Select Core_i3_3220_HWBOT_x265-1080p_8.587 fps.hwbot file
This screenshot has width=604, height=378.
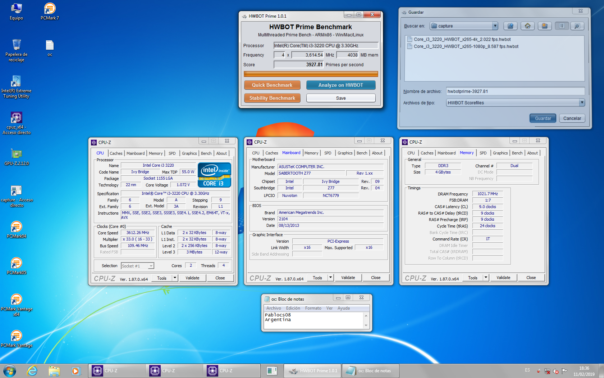pos(463,46)
